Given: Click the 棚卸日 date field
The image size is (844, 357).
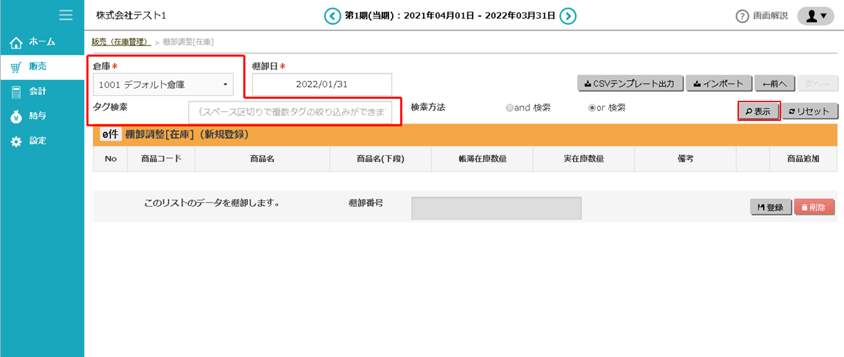Looking at the screenshot, I should click(321, 84).
